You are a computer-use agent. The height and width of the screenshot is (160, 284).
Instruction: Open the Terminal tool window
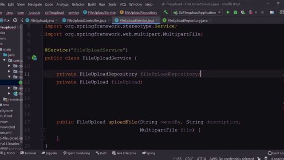(28, 153)
